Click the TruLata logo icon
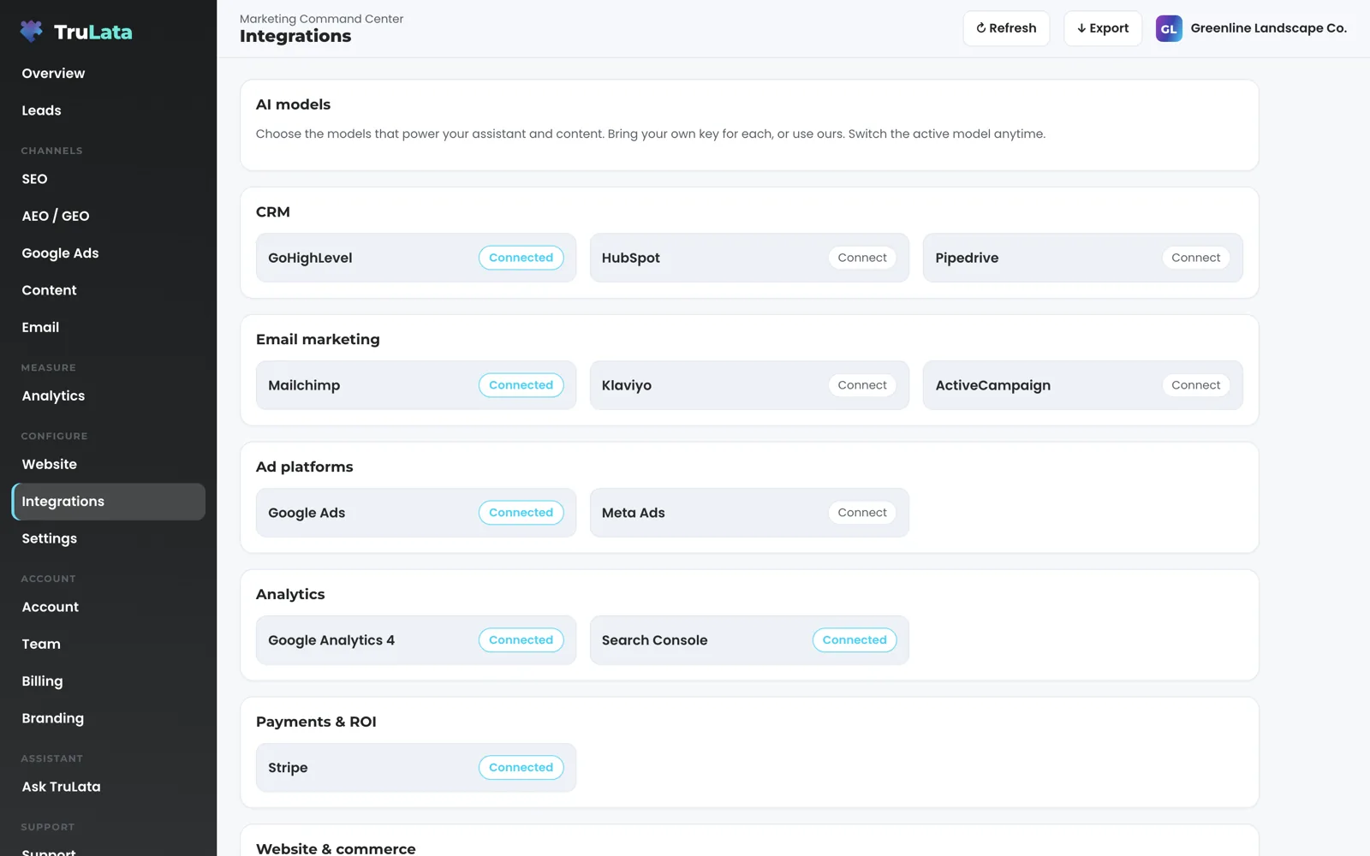Image resolution: width=1370 pixels, height=856 pixels. 32,32
